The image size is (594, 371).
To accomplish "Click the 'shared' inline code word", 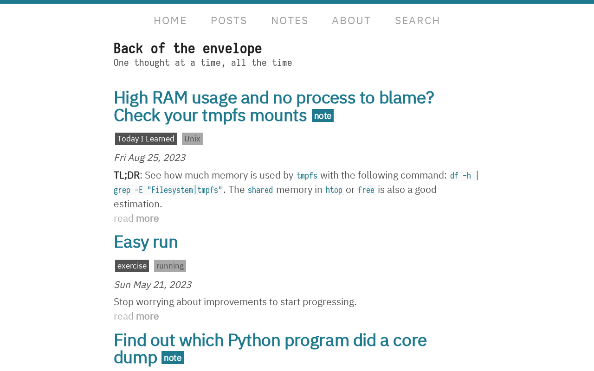I will click(x=260, y=190).
